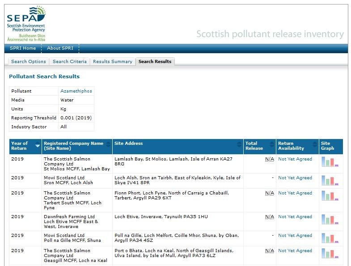Select the Search Results tab
The height and width of the screenshot is (266, 351).
pyautogui.click(x=155, y=62)
